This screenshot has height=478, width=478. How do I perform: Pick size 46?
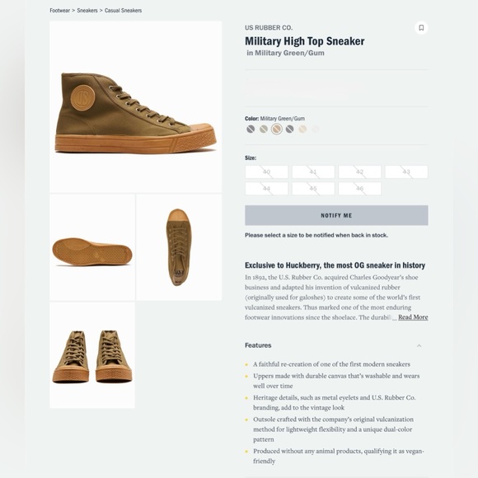[x=359, y=189]
